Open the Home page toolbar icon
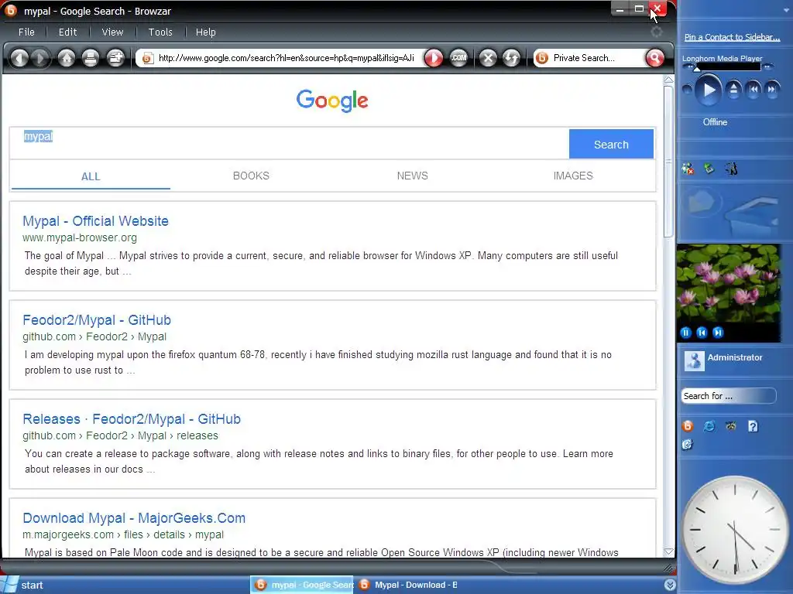The width and height of the screenshot is (793, 594). [x=67, y=58]
